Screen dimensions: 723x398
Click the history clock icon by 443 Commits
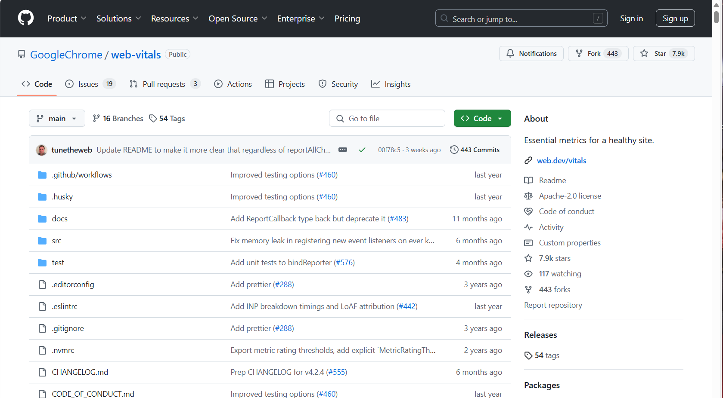point(454,150)
